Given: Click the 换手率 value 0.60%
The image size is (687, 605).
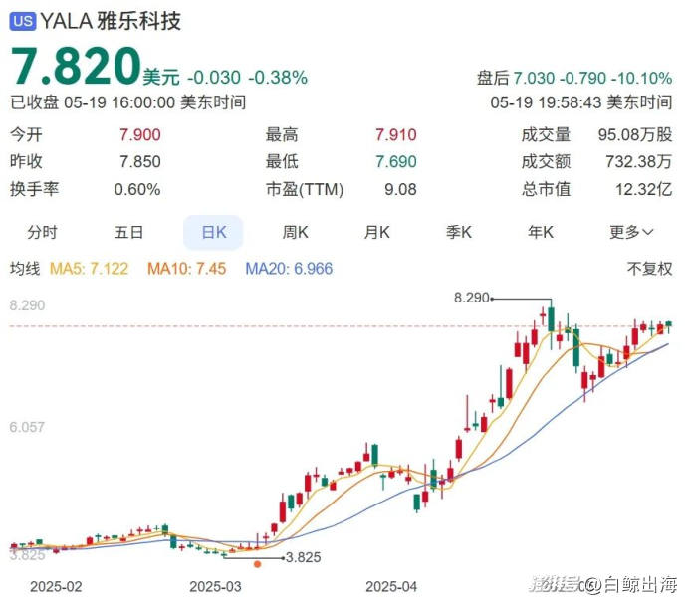Looking at the screenshot, I should [x=137, y=189].
